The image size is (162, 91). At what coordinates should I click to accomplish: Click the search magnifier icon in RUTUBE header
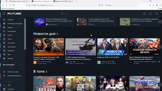[62, 13]
